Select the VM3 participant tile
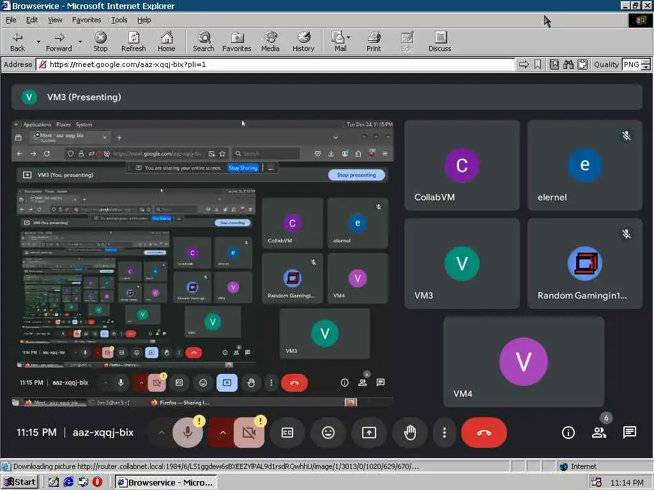Screen dimensions: 654x490 462,264
